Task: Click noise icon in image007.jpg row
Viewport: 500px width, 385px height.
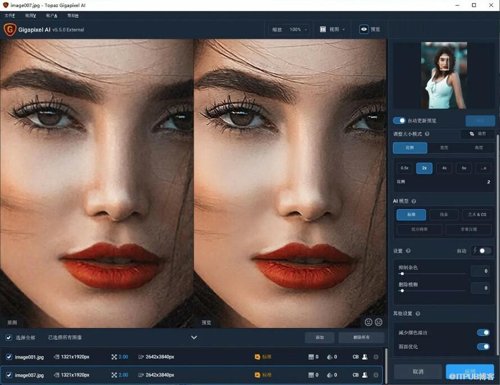Action: [311, 375]
